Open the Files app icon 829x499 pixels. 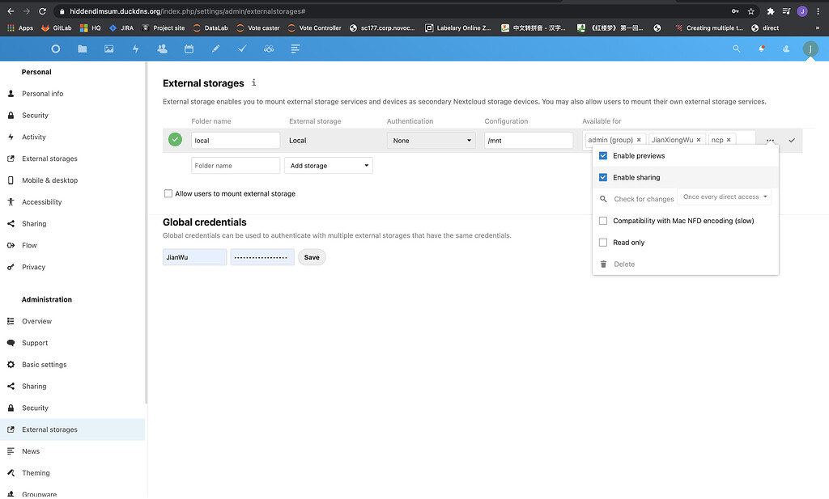point(82,49)
